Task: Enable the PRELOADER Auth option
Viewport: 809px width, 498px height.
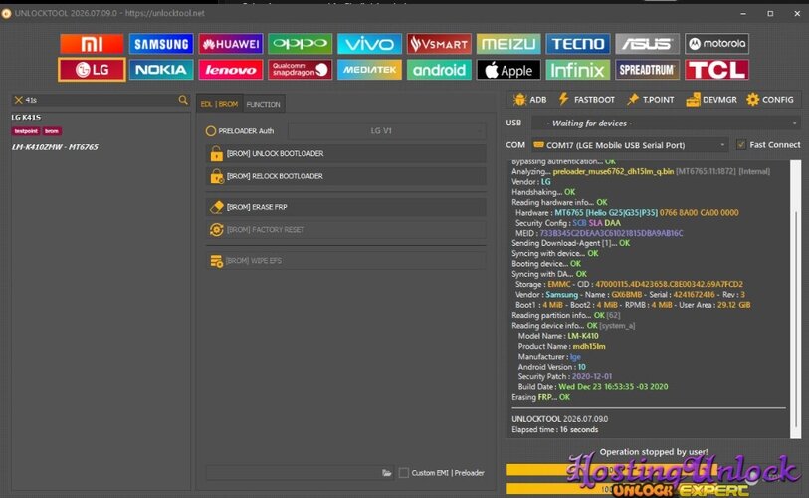Action: [240, 131]
